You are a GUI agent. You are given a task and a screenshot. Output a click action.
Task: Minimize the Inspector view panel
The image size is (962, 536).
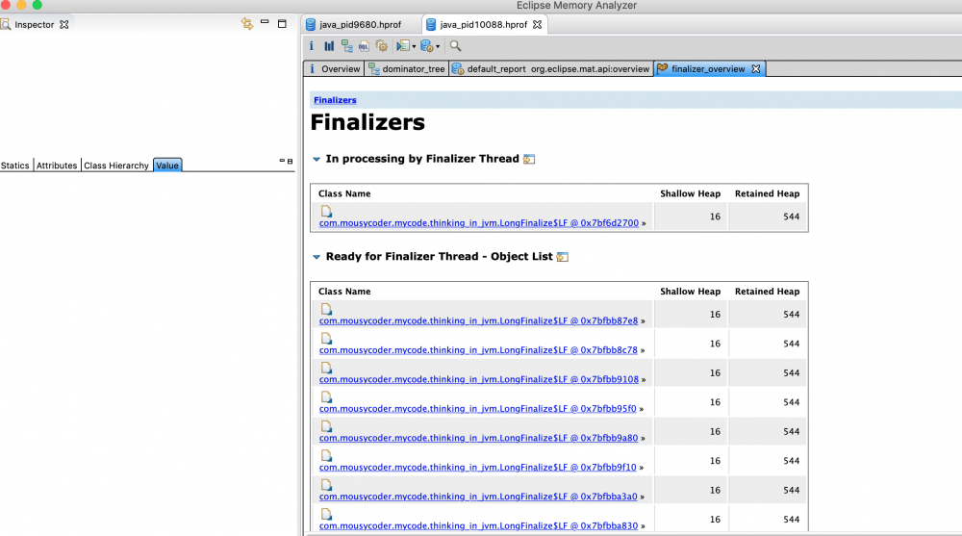(x=265, y=23)
